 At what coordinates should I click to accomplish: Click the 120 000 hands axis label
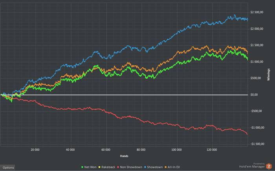pos(212,150)
